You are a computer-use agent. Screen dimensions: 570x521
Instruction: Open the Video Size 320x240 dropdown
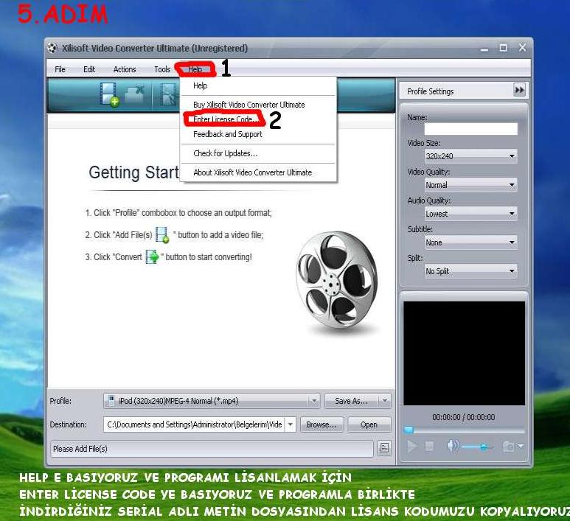(x=470, y=156)
